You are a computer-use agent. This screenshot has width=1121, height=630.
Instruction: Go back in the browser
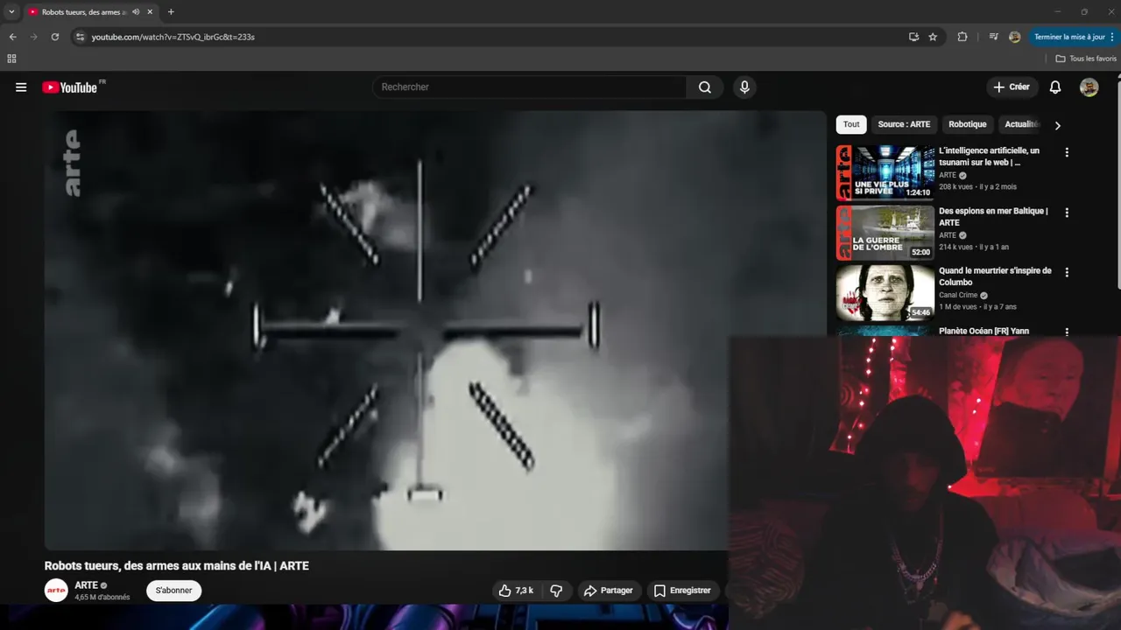coord(12,37)
